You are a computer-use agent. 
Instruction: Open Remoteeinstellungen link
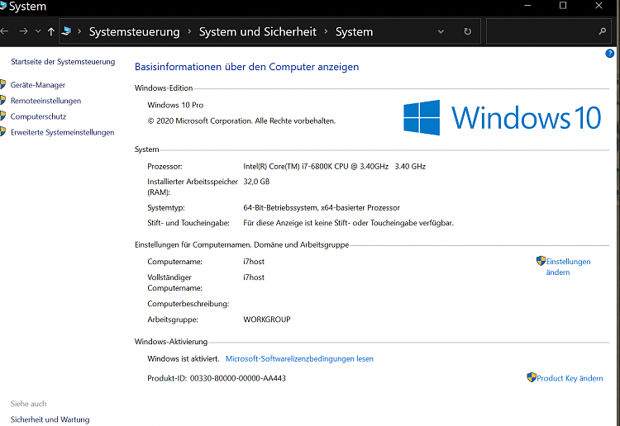point(45,101)
